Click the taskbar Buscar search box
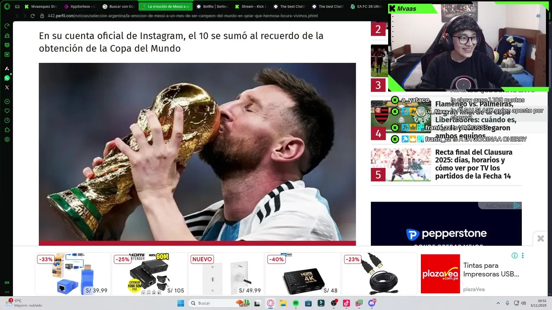This screenshot has width=552, height=310. click(219, 303)
